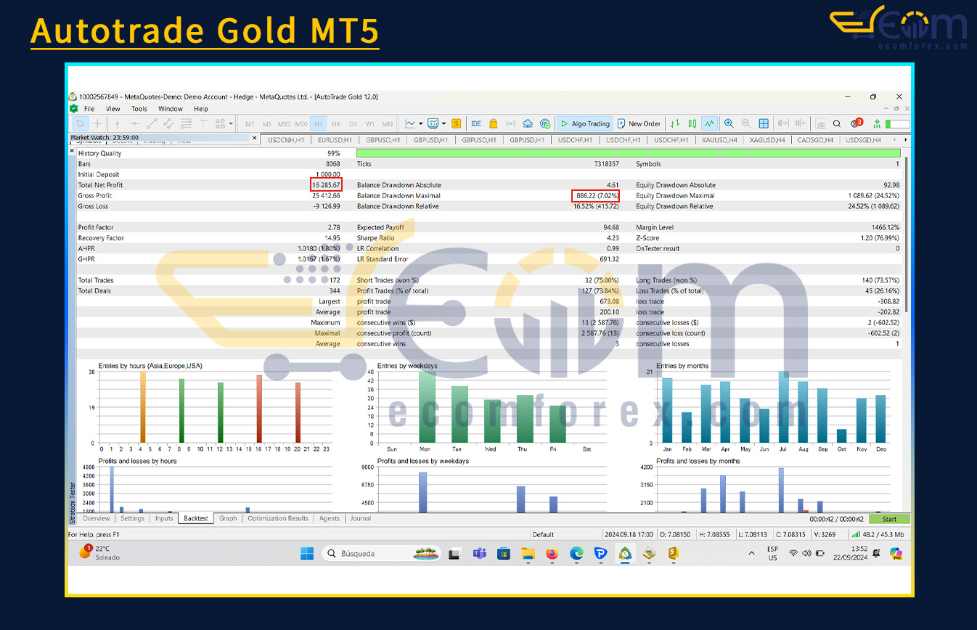Open the Graph tab in Strategy Tester
The height and width of the screenshot is (630, 977).
point(228,518)
